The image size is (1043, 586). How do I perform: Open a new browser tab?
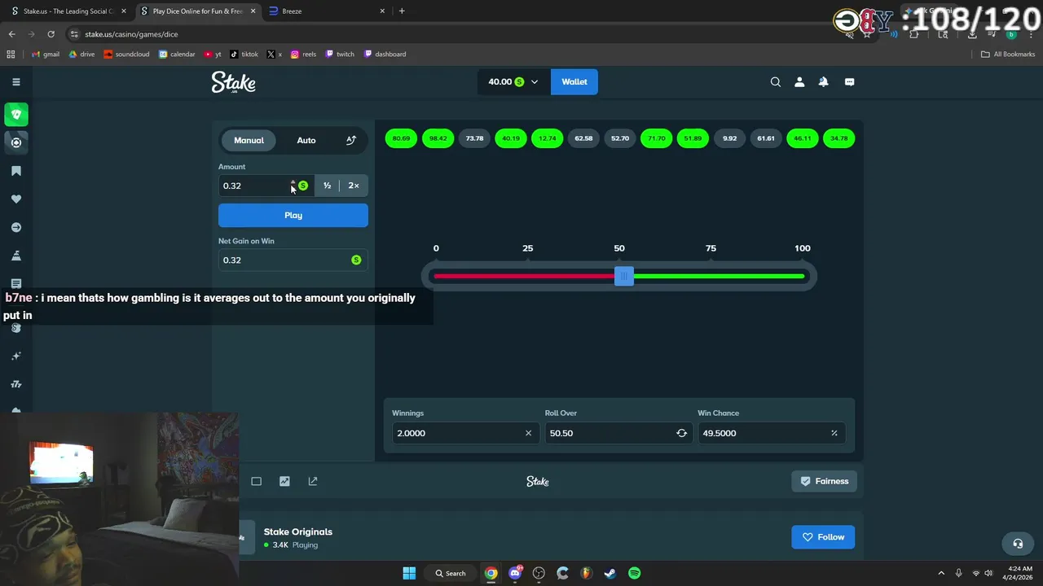point(402,11)
